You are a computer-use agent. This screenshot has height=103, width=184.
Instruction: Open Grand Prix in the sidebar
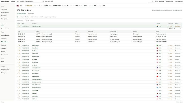[4, 39]
